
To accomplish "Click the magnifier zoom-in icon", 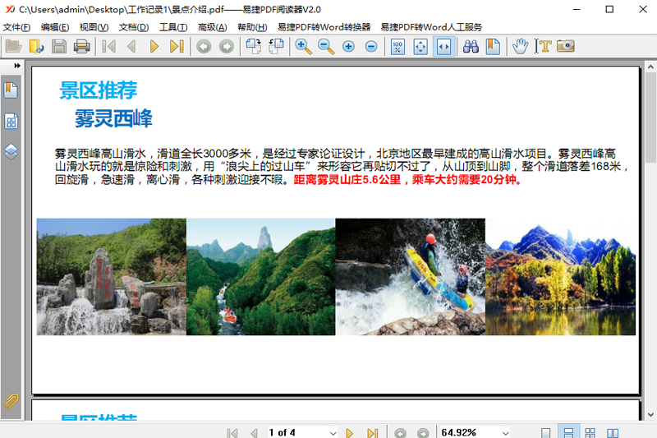I will (304, 46).
